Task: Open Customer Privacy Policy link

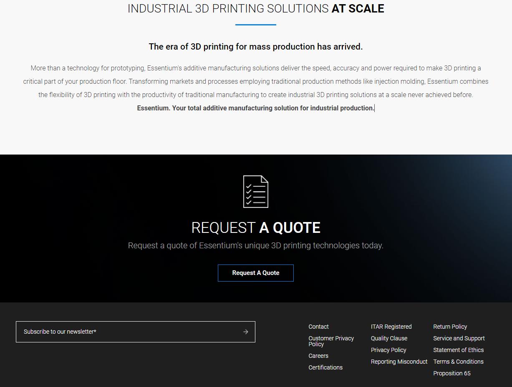Action: (331, 341)
